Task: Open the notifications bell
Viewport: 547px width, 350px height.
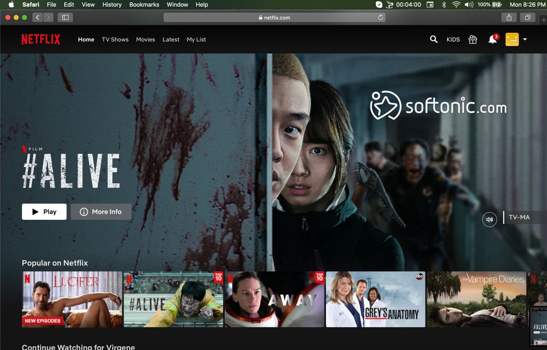Action: tap(493, 39)
